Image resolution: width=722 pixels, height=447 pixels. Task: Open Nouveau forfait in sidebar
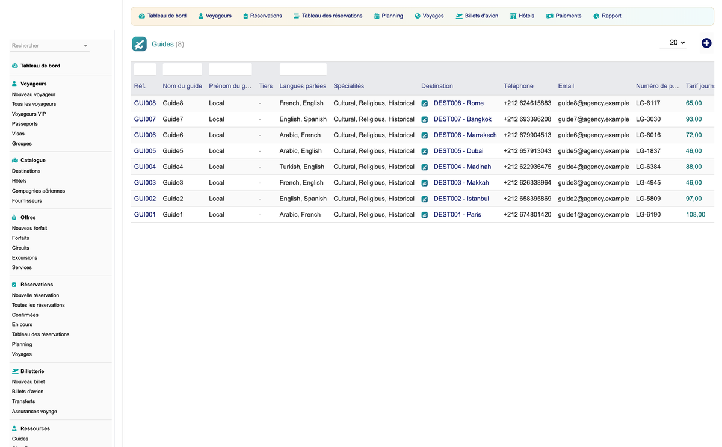pos(29,228)
